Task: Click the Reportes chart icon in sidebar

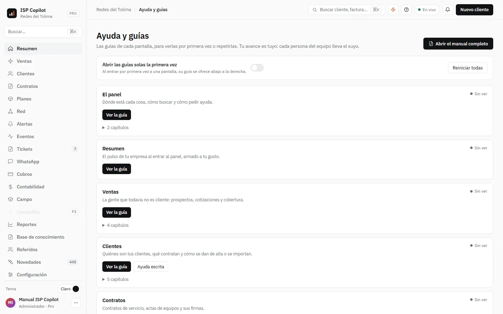Action: pyautogui.click(x=10, y=224)
